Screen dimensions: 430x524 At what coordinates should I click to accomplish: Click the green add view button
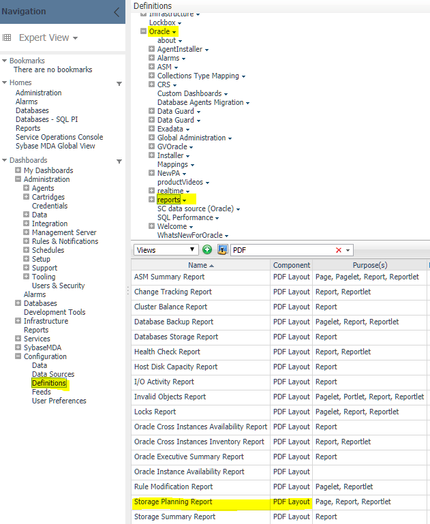click(x=207, y=249)
